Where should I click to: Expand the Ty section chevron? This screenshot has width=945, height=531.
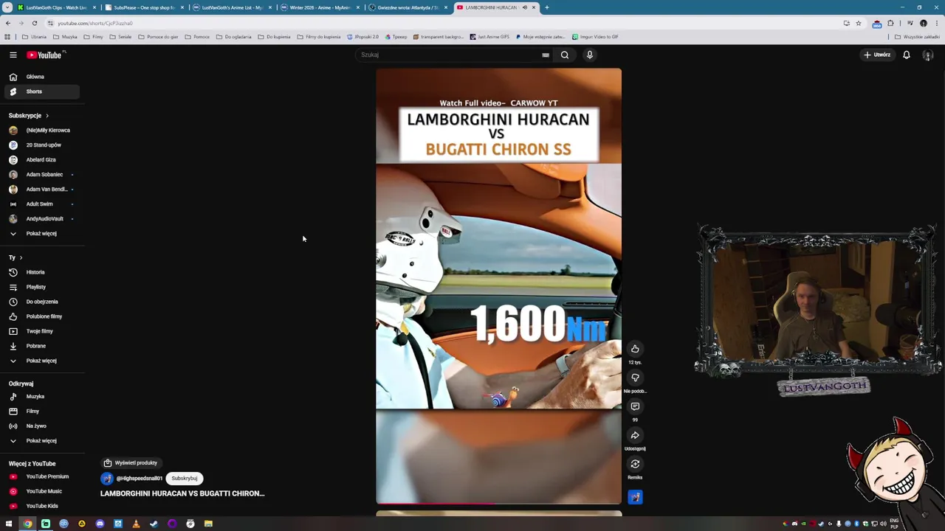[21, 257]
